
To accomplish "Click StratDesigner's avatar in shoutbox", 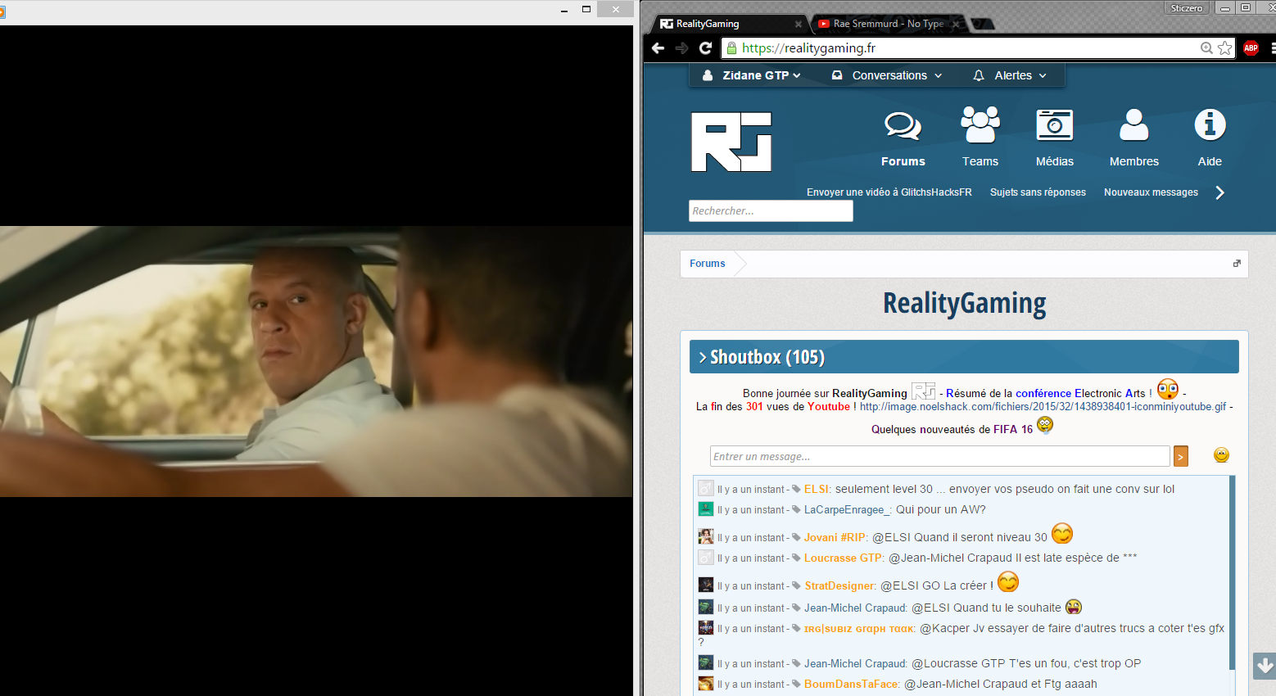I will pos(706,585).
